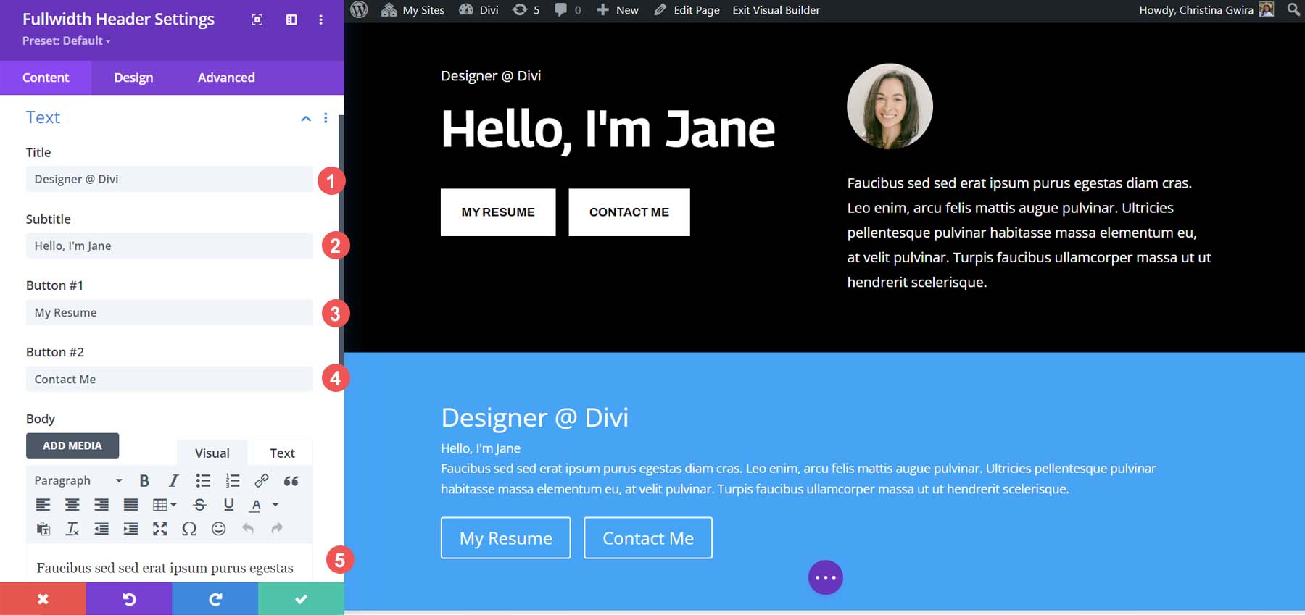The width and height of the screenshot is (1305, 615).
Task: Click the blockquote icon
Action: pyautogui.click(x=291, y=481)
